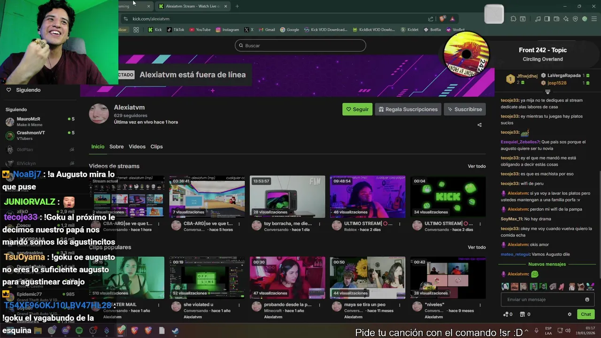Open options for ULTIMO STREAM Roblox video
The width and height of the screenshot is (601, 338).
400,224
